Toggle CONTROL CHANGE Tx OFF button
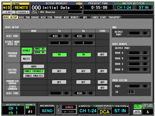Image resolution: width=155 pixels, height=116 pixels. point(59,71)
